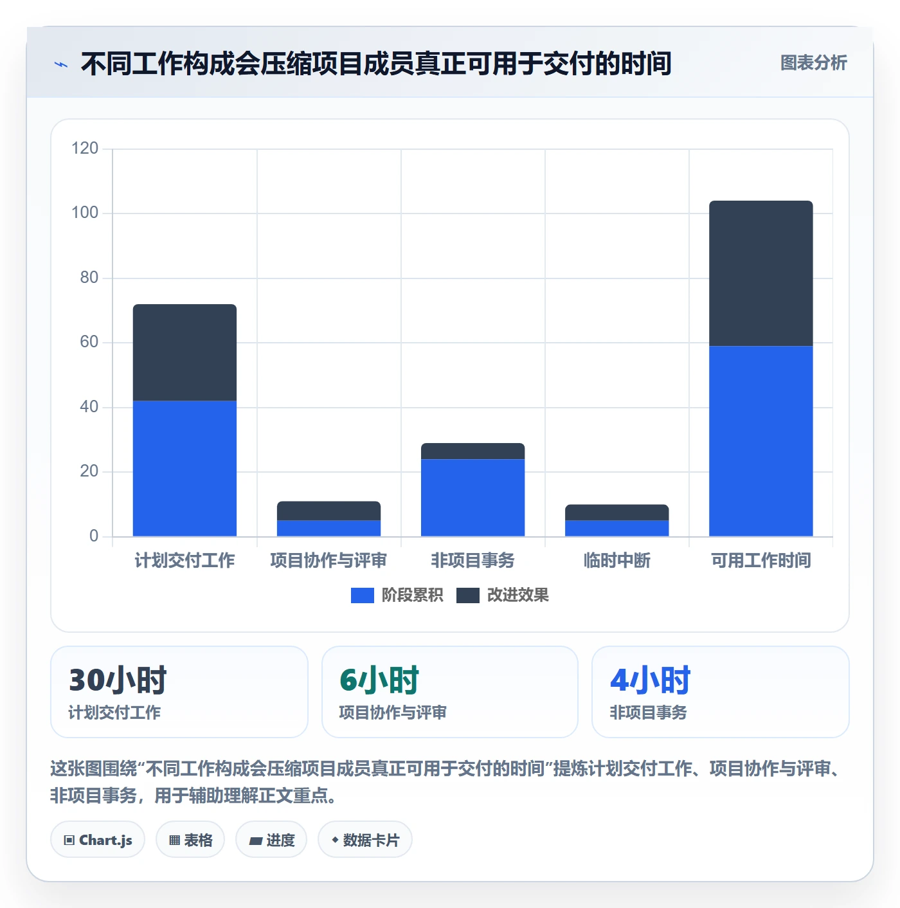
Task: Click the blue segment of the 可用工作时间 bar
Action: coord(760,441)
